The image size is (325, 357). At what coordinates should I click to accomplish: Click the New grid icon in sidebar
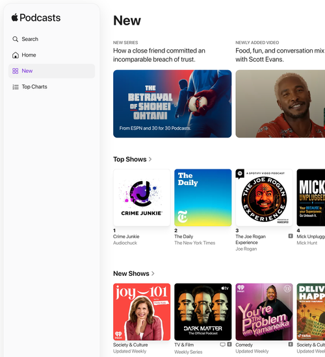pyautogui.click(x=16, y=71)
